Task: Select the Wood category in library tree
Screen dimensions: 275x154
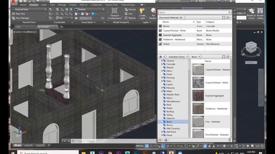Action: click(169, 135)
